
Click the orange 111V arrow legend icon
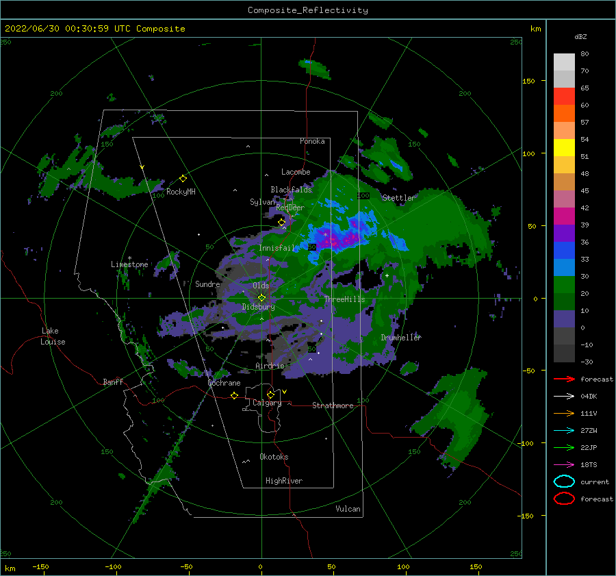564,413
